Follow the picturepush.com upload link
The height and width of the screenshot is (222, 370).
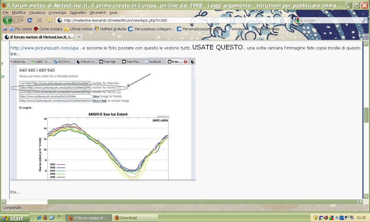point(44,48)
